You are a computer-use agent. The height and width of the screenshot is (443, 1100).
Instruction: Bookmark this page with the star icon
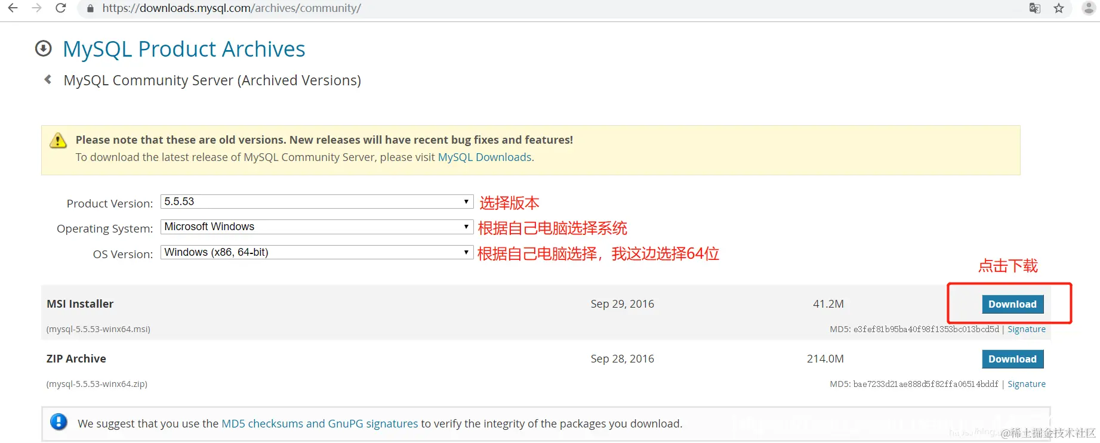pos(1059,8)
